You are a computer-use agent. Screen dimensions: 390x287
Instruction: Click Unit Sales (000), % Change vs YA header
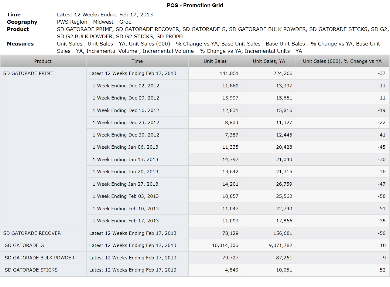point(342,61)
